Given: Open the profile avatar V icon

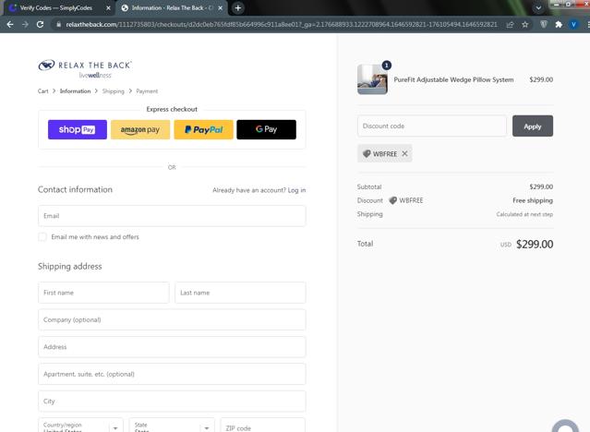Looking at the screenshot, I should pyautogui.click(x=573, y=24).
